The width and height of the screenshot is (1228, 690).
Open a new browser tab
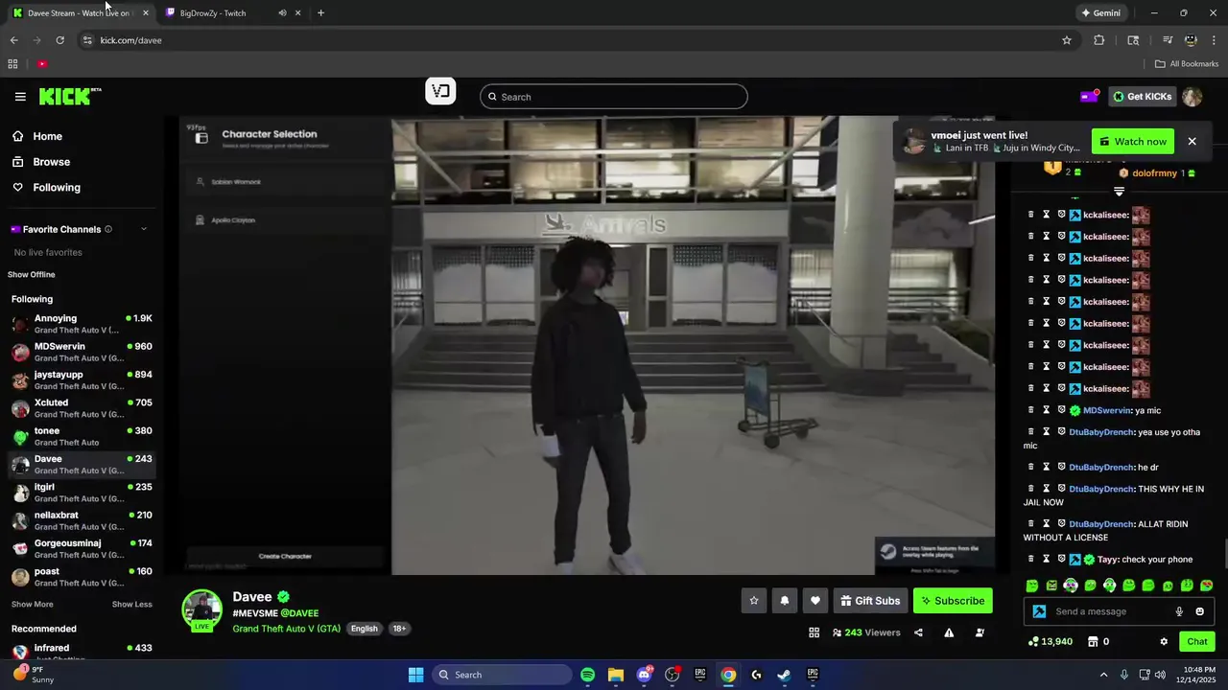coord(320,13)
